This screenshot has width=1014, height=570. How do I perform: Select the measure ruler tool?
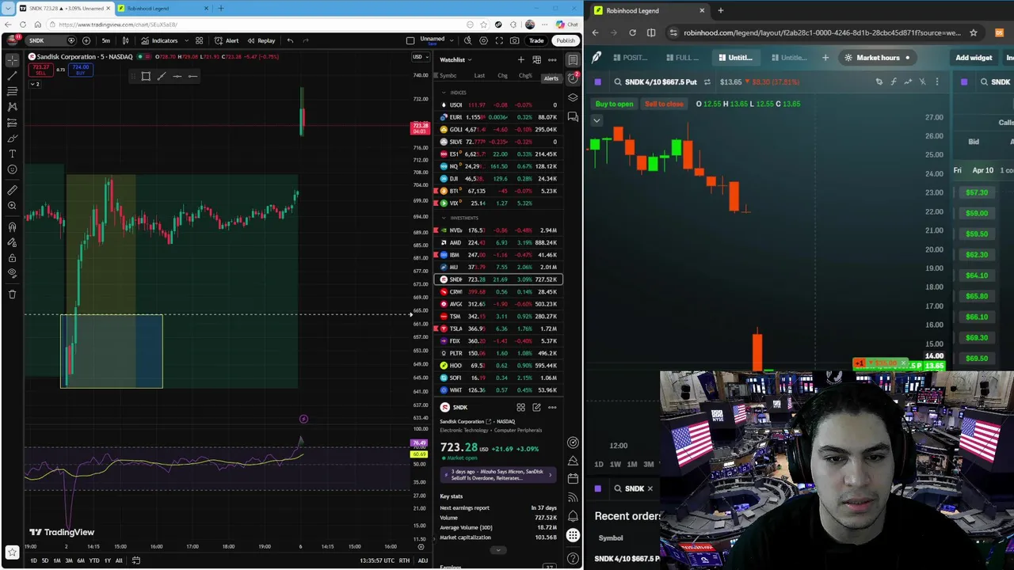[x=12, y=190]
